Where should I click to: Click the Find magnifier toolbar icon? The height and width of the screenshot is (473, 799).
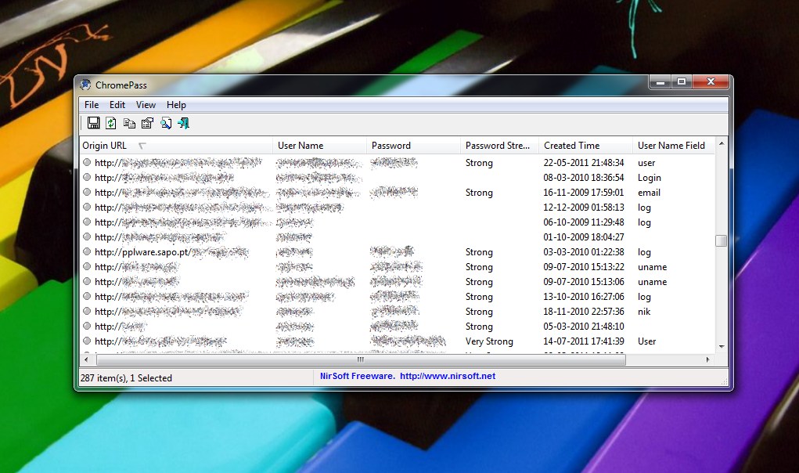point(166,123)
